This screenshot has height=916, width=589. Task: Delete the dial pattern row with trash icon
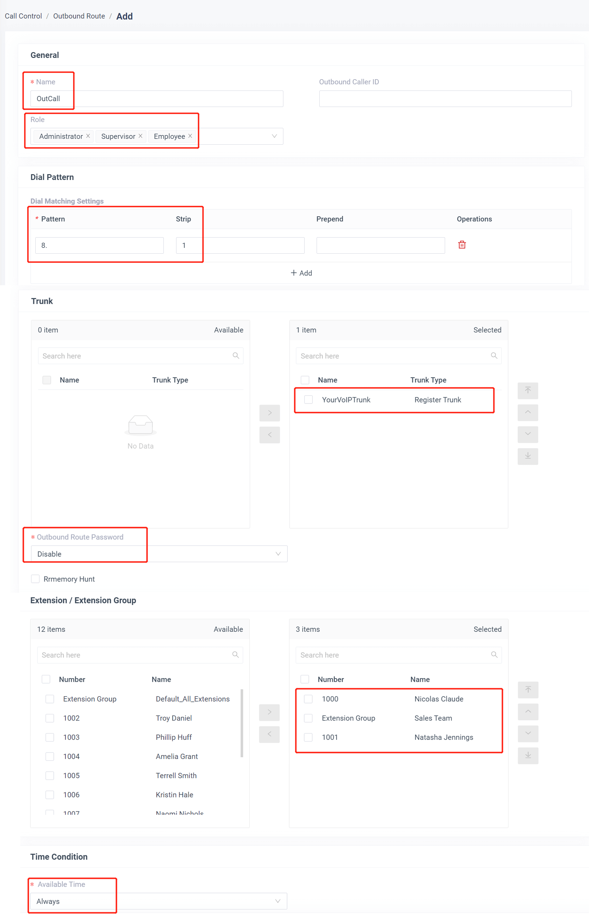coord(462,245)
